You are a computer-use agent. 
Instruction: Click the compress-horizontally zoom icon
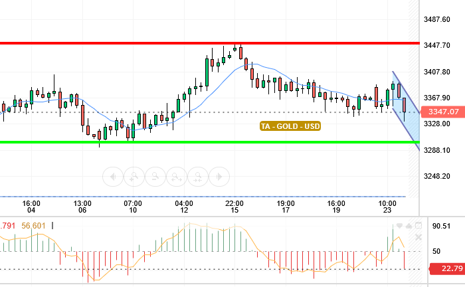[198, 177]
